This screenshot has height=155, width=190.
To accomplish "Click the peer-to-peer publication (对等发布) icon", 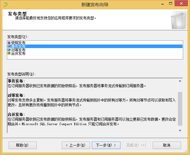I will (9, 50).
